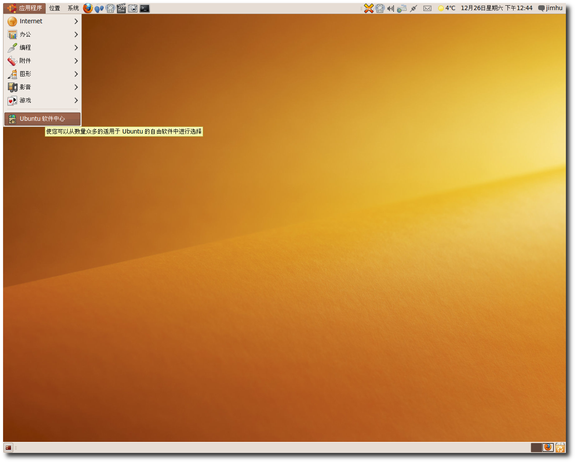Screen dimensions: 576x463
Task: Click the volume speaker tray icon
Action: [390, 8]
